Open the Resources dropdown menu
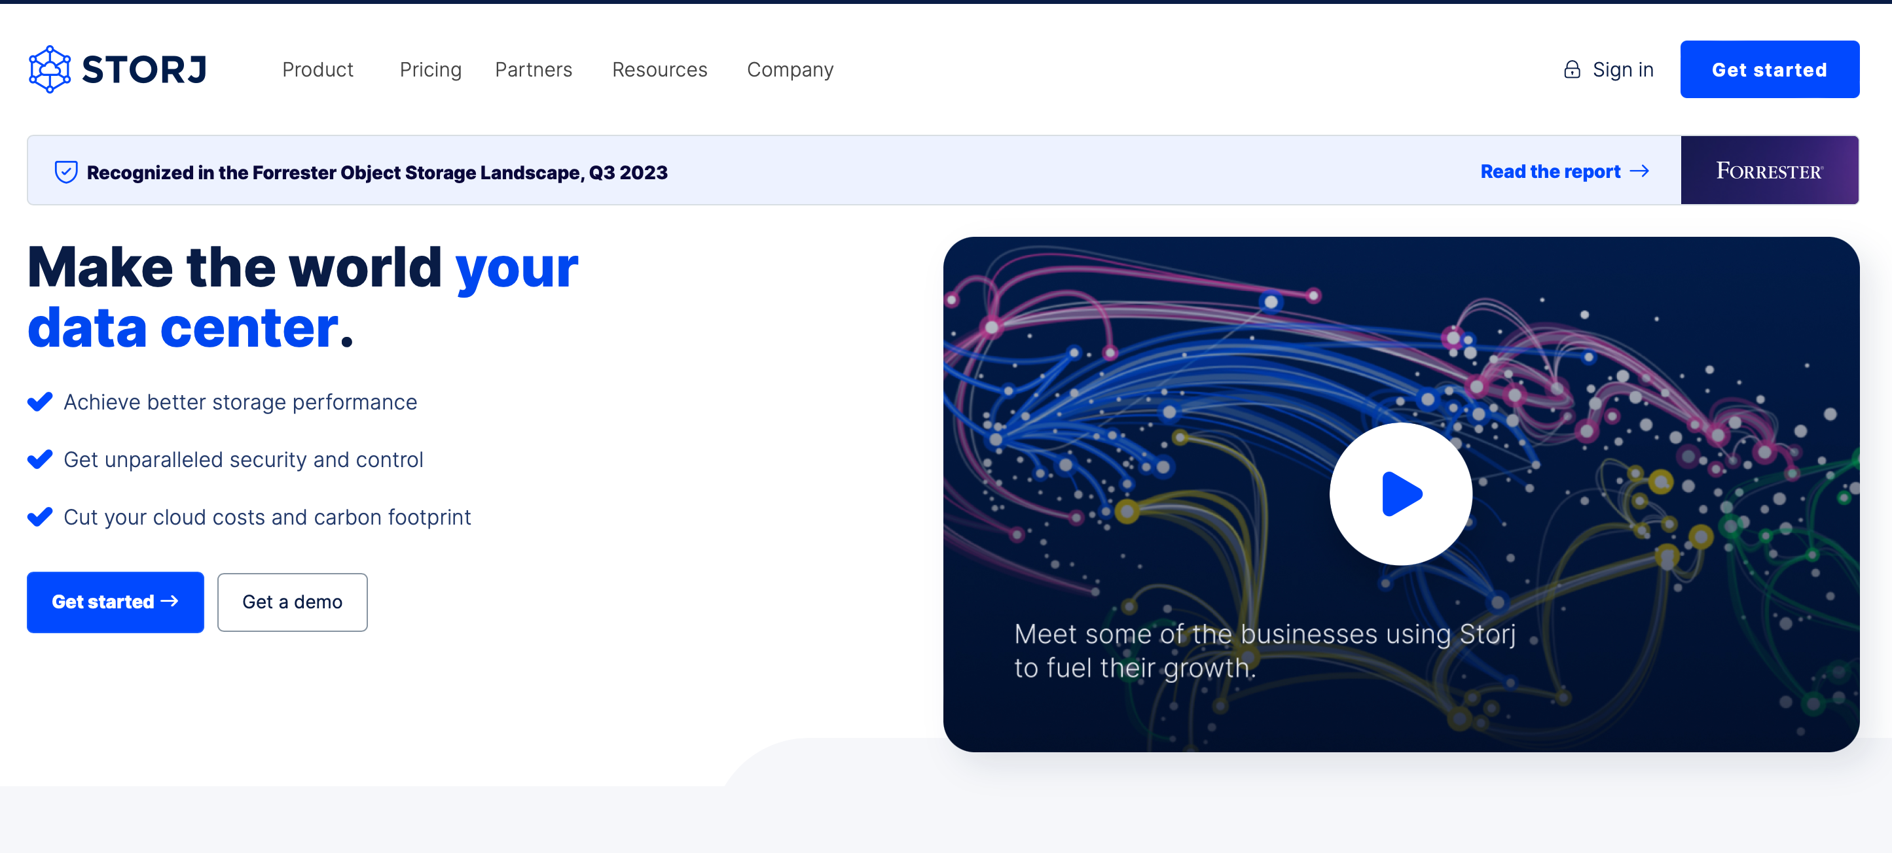Viewport: 1892px width, 853px height. click(x=659, y=70)
